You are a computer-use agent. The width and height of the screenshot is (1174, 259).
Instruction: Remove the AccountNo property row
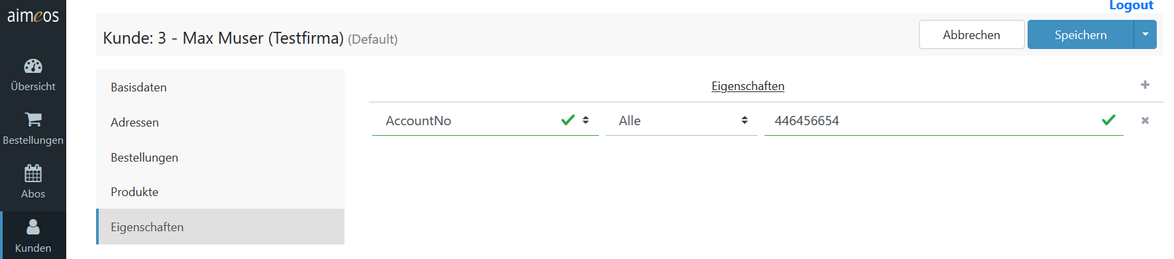click(1145, 121)
